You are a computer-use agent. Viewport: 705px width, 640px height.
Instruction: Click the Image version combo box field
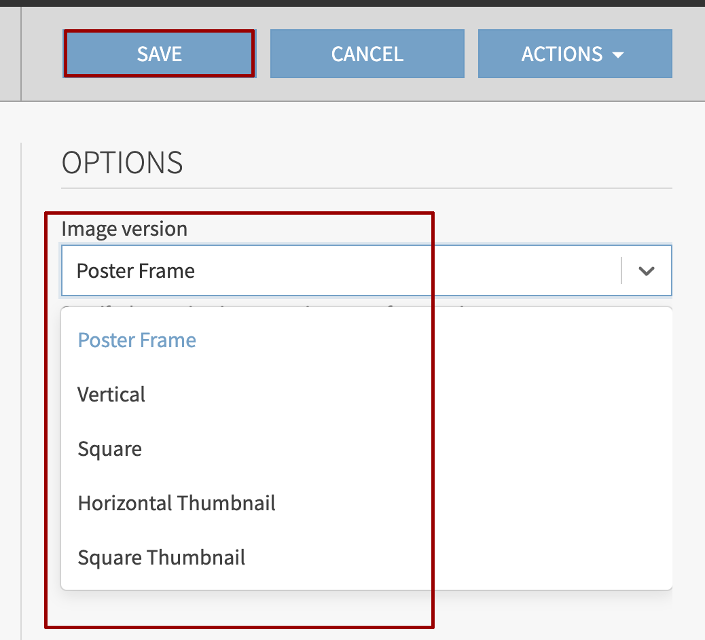coord(340,271)
